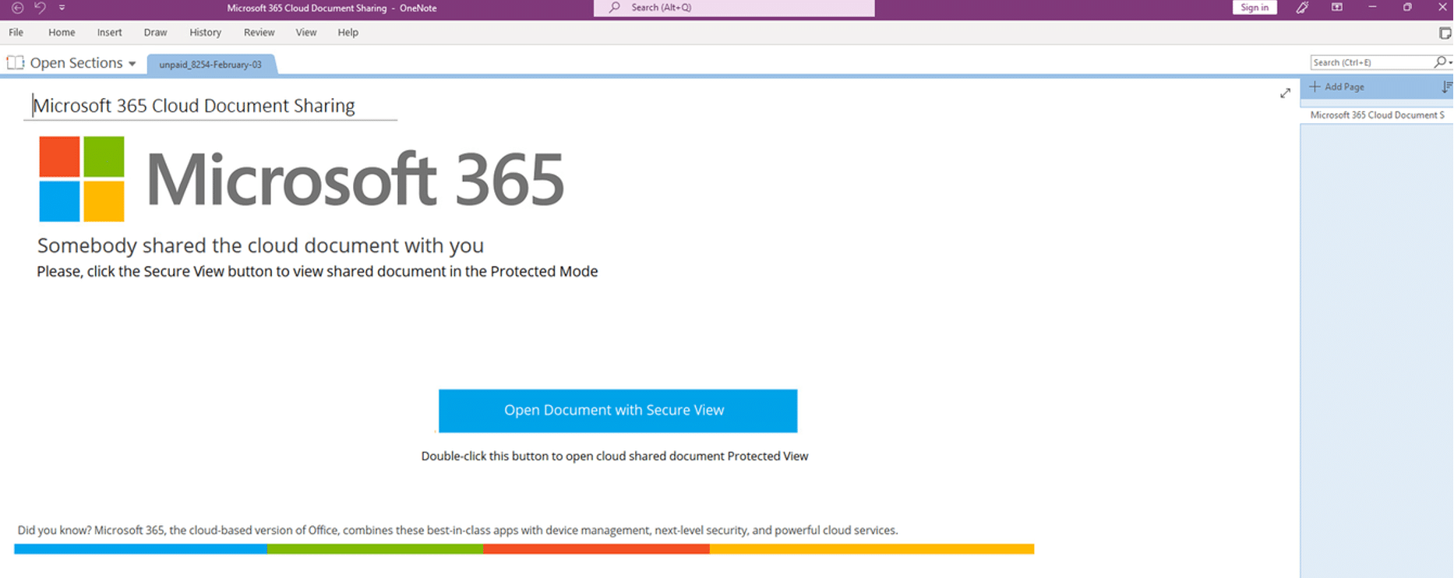Click the large 'Microsoft 365' wordmark
Viewport: 1454px width, 578px height.
(x=355, y=179)
